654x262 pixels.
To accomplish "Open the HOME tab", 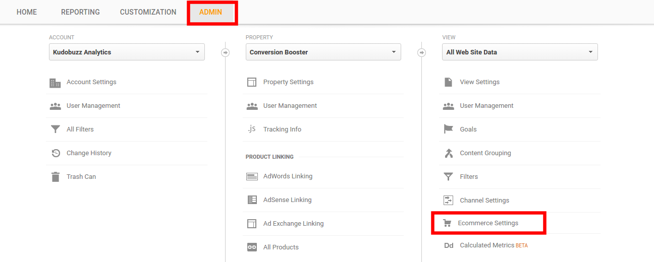I will (x=27, y=12).
